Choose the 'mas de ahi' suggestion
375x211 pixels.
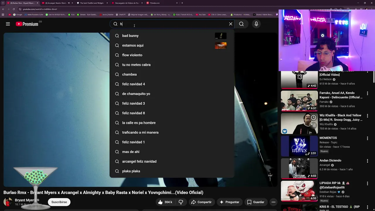pyautogui.click(x=172, y=152)
